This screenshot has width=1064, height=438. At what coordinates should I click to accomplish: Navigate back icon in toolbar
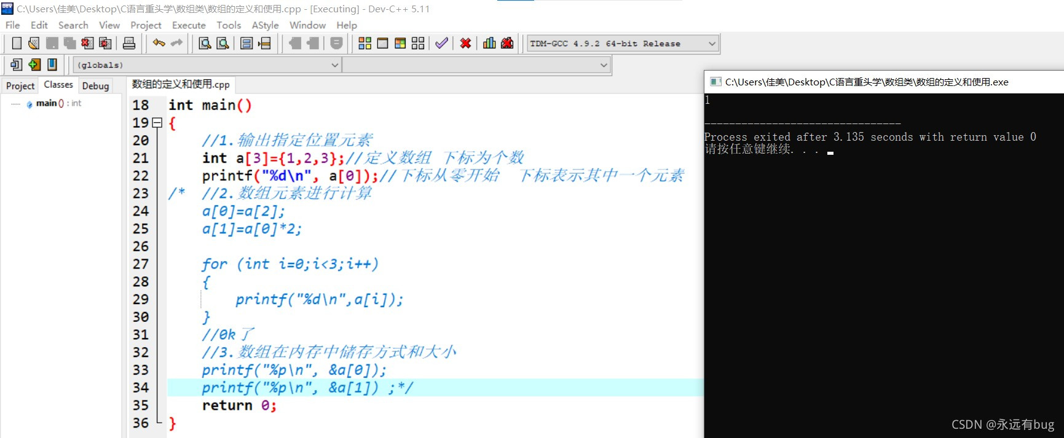[x=295, y=43]
